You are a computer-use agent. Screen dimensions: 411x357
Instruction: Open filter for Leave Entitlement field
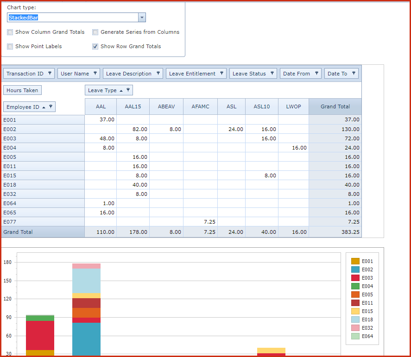point(221,73)
